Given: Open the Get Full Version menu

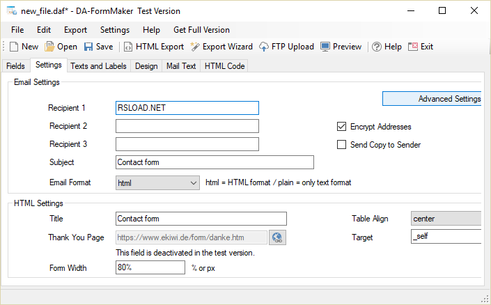Looking at the screenshot, I should click(x=201, y=30).
